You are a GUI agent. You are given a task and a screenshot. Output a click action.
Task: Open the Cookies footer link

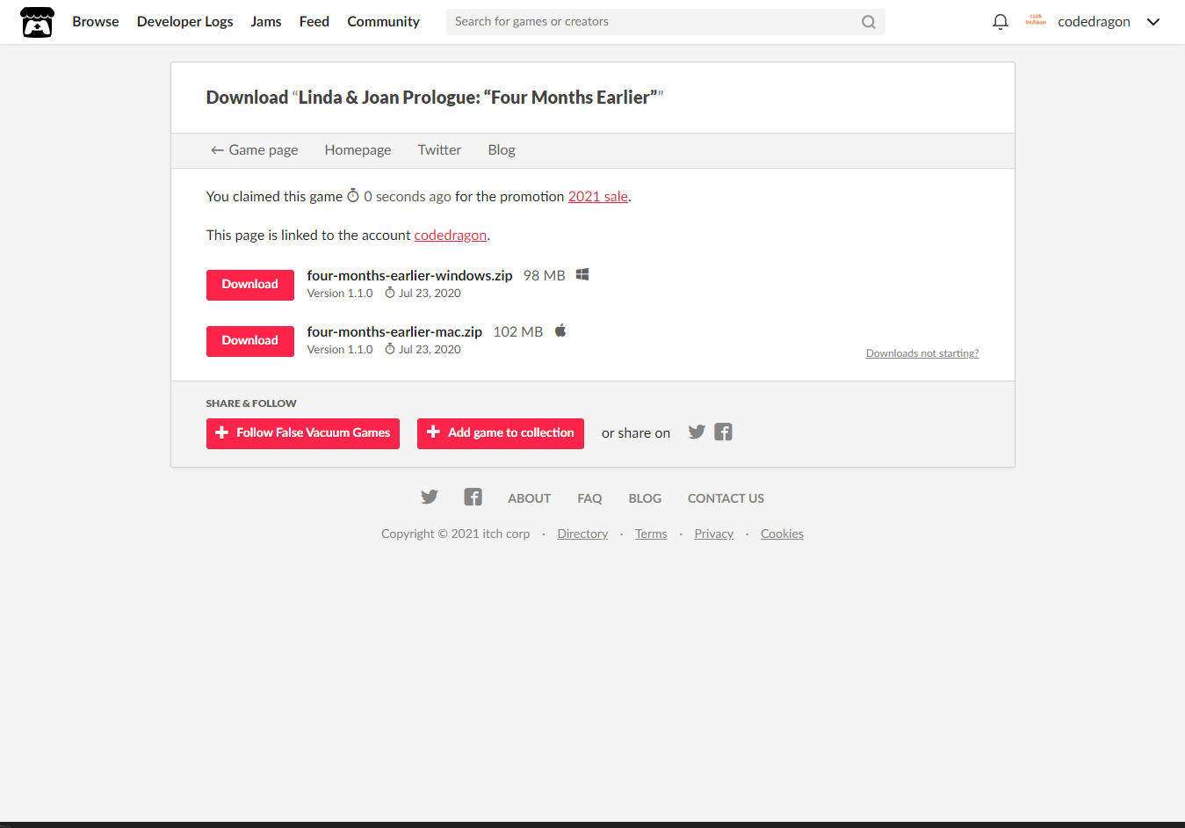782,534
